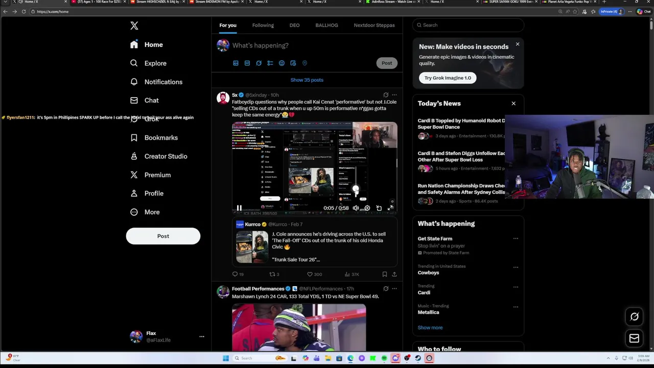Add a poll to the new post
654x368 pixels.
(270, 63)
